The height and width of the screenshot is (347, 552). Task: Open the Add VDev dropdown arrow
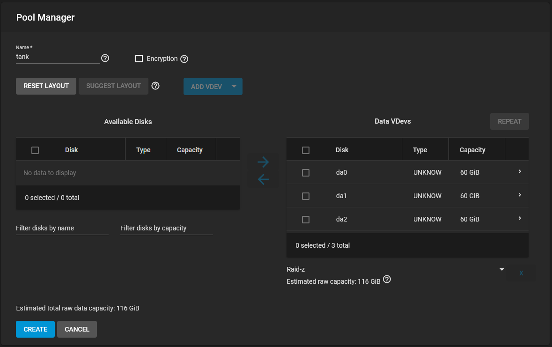click(234, 86)
